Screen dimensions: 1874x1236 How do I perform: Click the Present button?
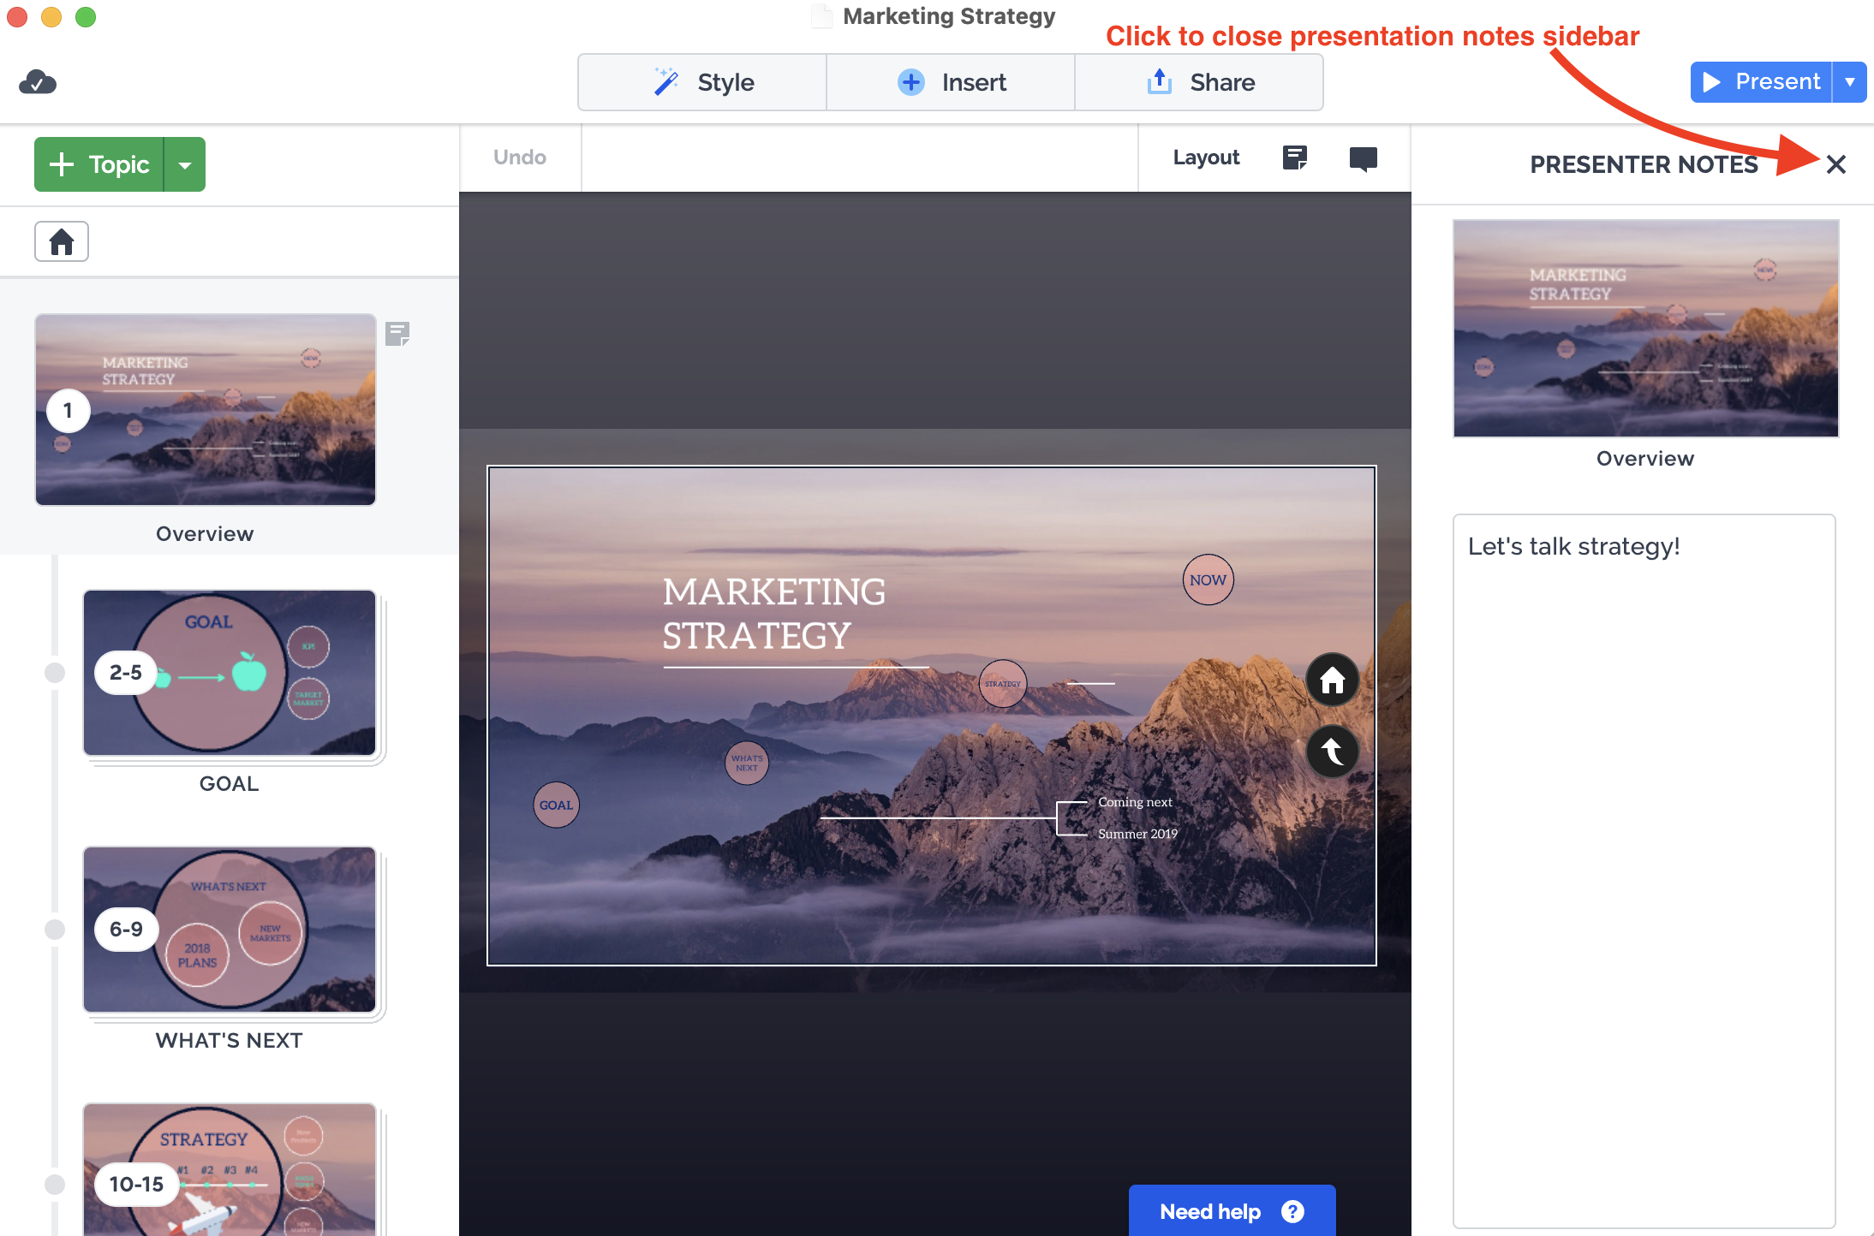click(1761, 82)
